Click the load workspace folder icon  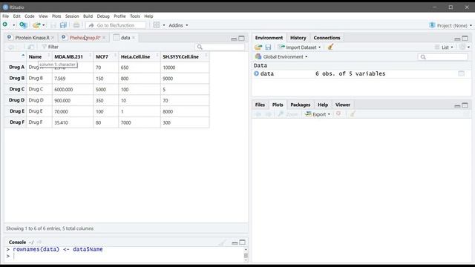258,47
